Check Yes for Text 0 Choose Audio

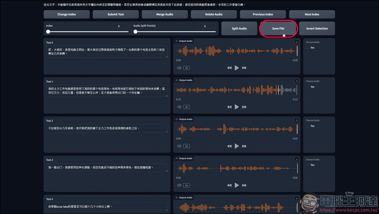pos(307,48)
